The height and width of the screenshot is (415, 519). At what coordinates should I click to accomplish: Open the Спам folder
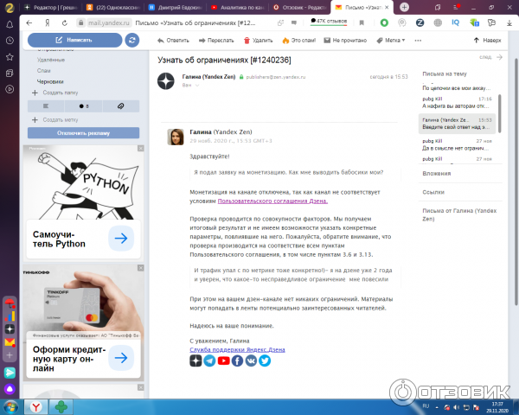(44, 71)
